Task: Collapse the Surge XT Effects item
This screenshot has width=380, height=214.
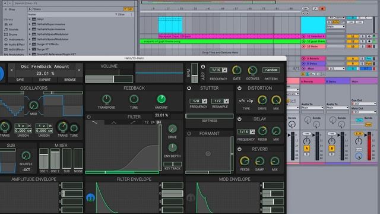Action: [30, 44]
